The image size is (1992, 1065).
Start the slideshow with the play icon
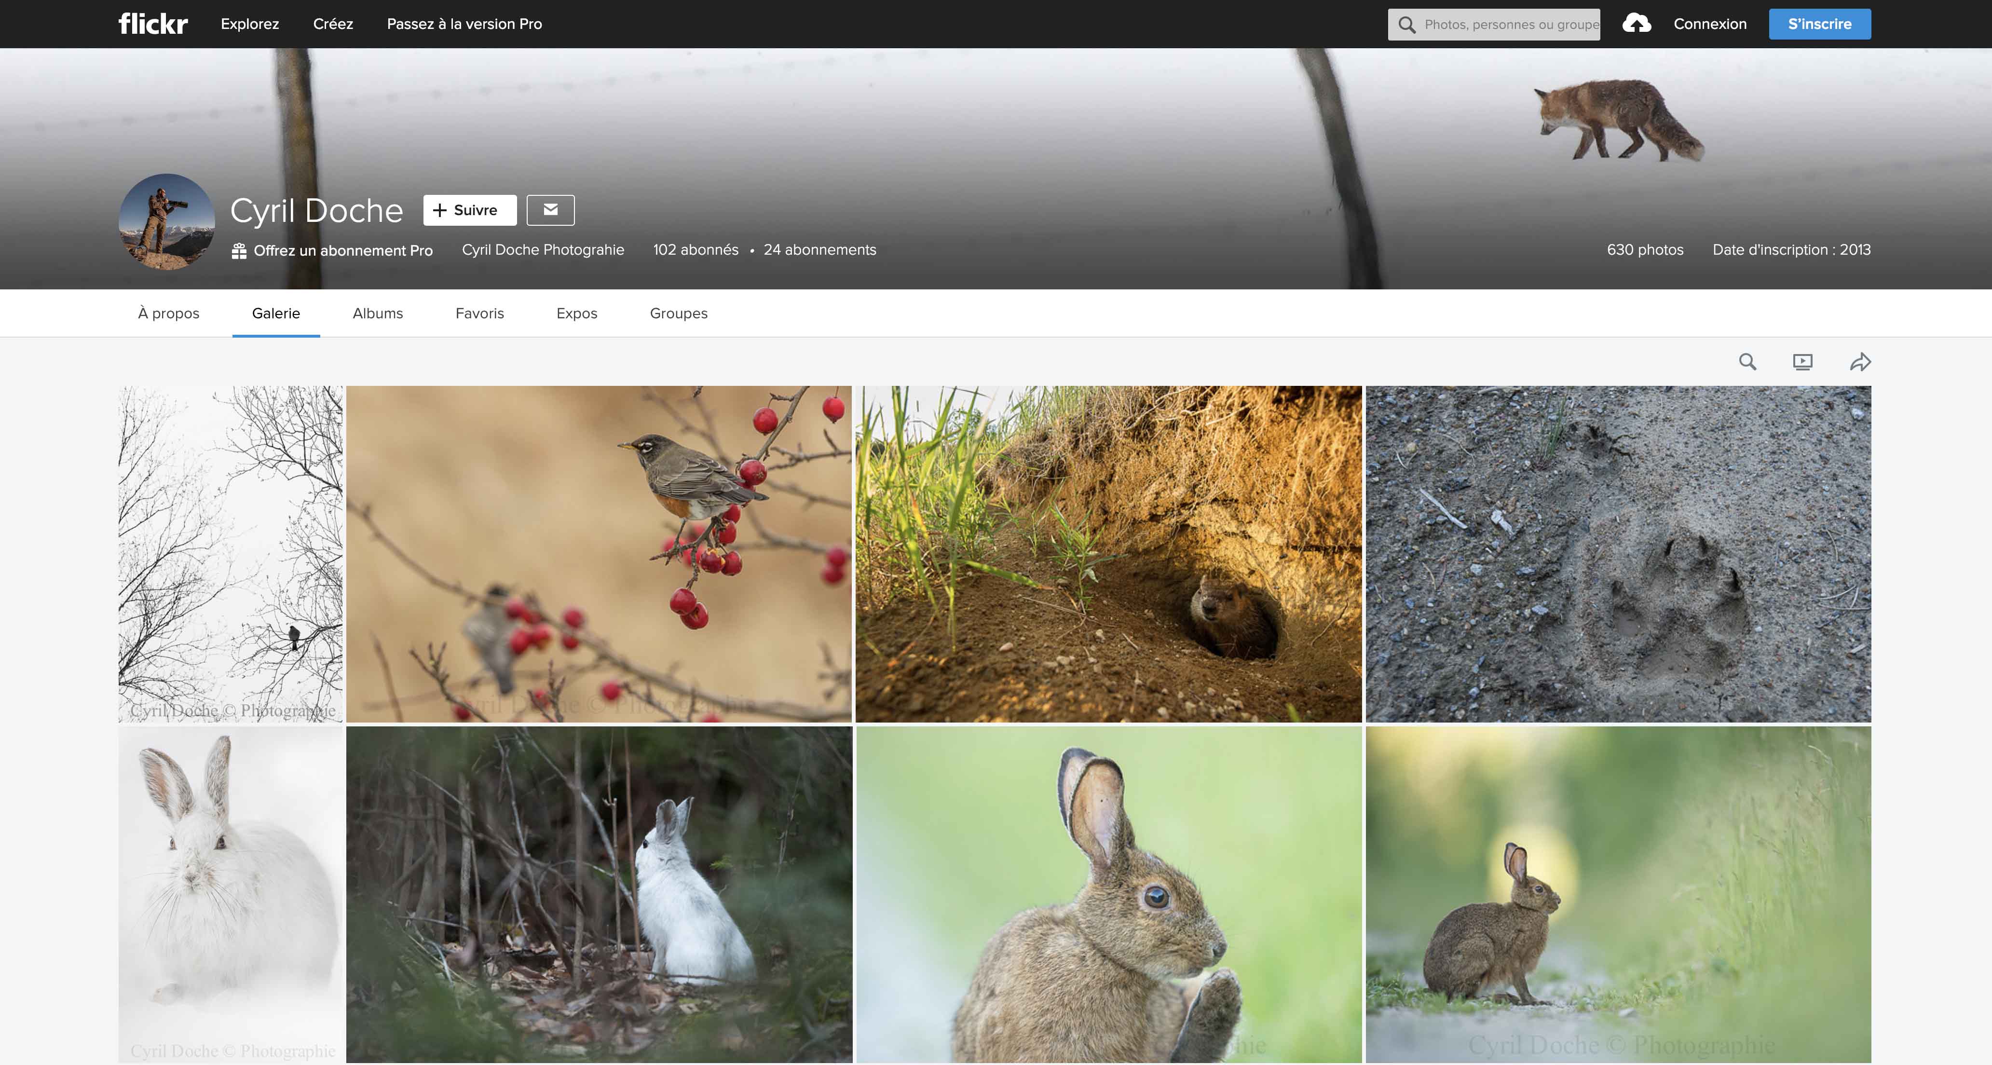[x=1802, y=361]
